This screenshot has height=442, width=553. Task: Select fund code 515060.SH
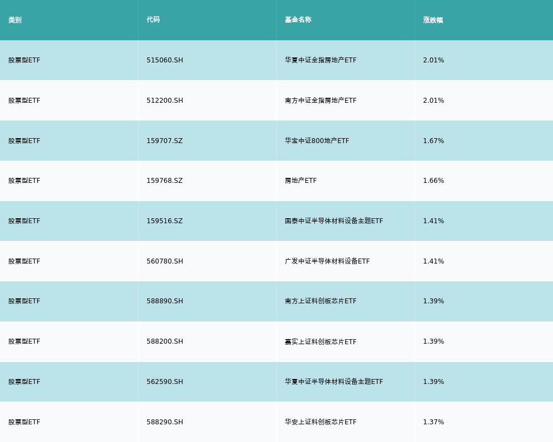165,60
